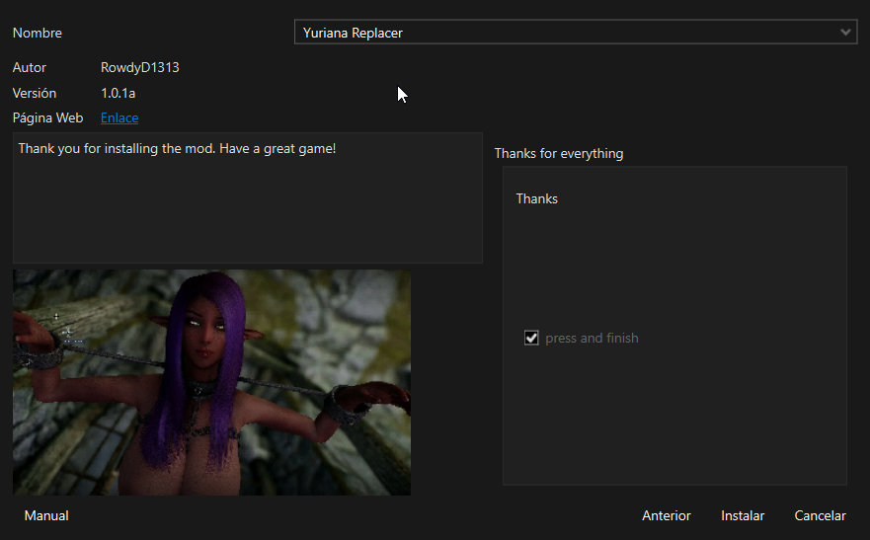Screen dimensions: 870x540
Task: Open the Enlace web page link
Action: pyautogui.click(x=119, y=117)
